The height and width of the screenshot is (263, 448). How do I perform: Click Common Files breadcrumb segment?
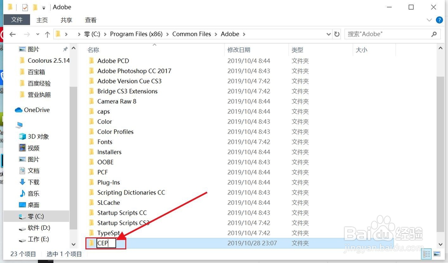tap(191, 34)
